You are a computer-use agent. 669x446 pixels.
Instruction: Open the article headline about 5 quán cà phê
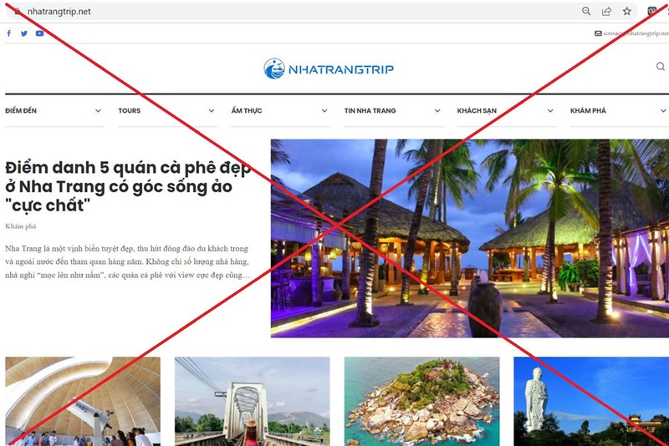coord(128,186)
